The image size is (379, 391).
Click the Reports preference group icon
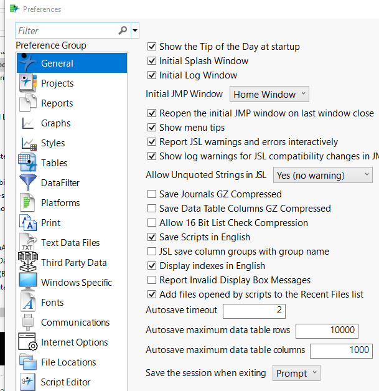(28, 103)
